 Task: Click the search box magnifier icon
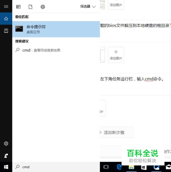[x=17, y=167]
